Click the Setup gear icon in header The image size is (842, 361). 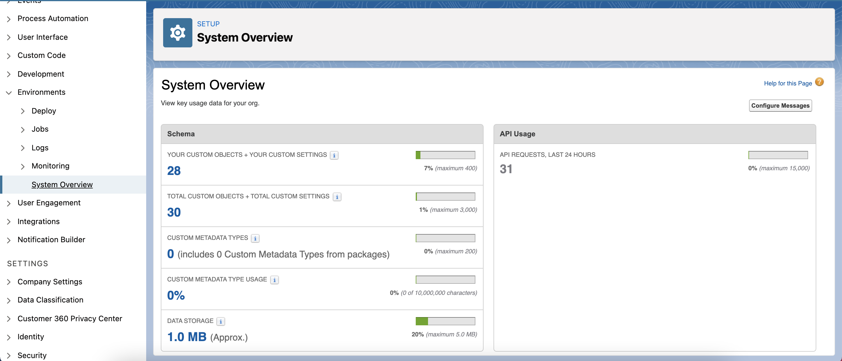[177, 33]
